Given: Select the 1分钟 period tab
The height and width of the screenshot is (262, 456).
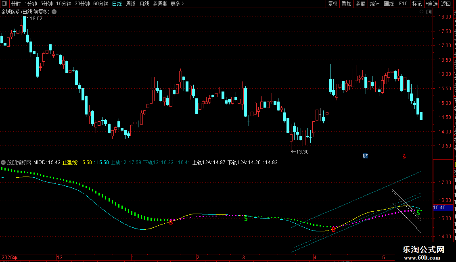Looking at the screenshot, I should [x=31, y=4].
